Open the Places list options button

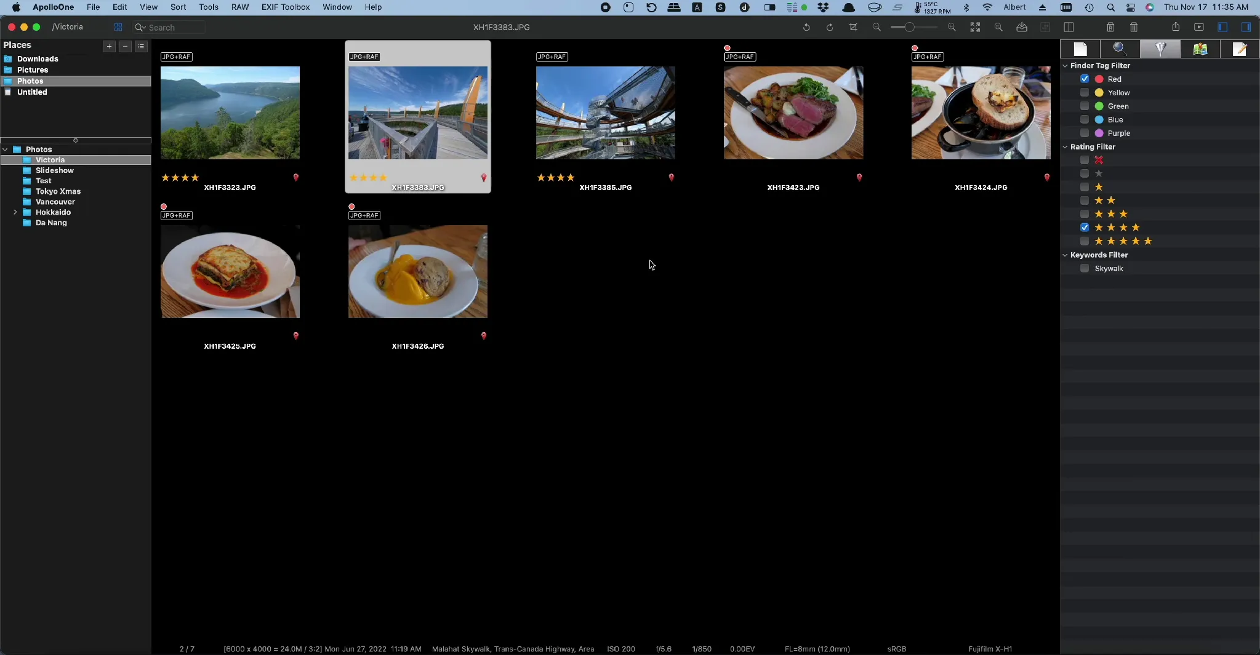(x=141, y=46)
